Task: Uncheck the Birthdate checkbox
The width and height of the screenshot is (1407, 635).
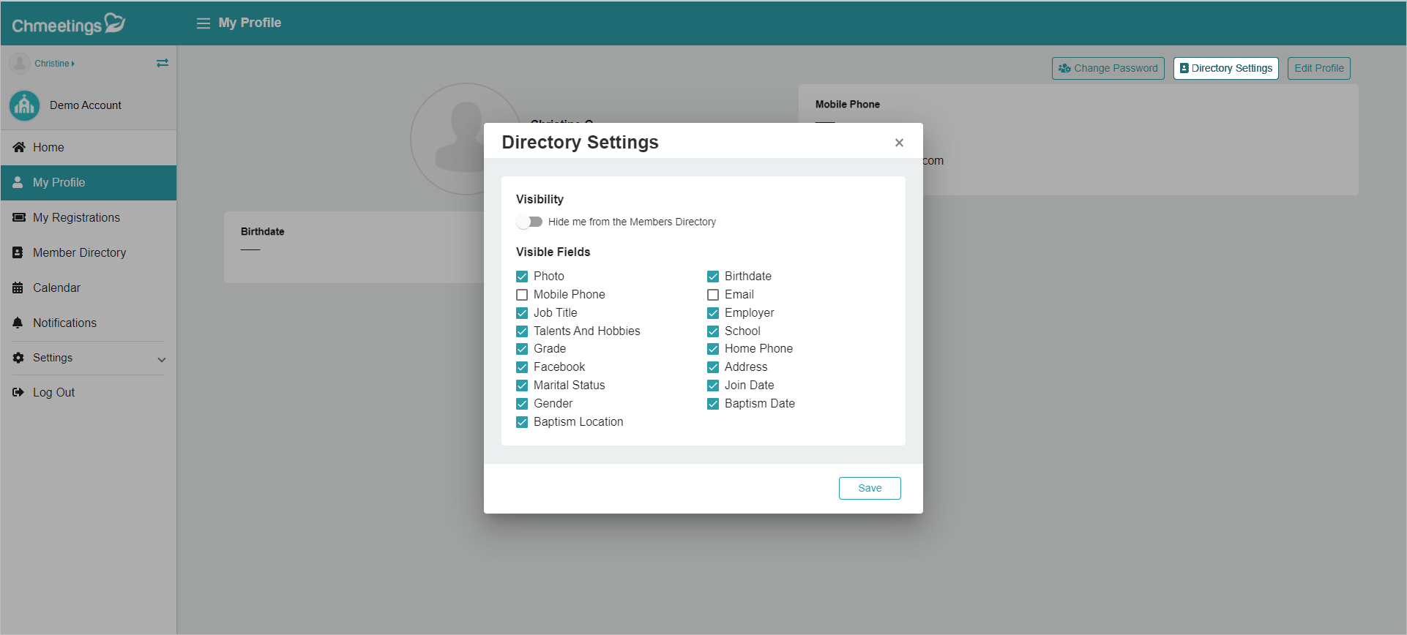Action: 713,277
